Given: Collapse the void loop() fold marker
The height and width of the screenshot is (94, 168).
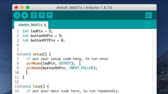Looking at the screenshot, I should point(20,86).
